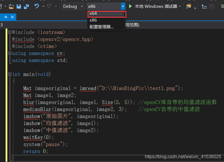Undo the last edit
224x162 pixels.
pos(37,6)
